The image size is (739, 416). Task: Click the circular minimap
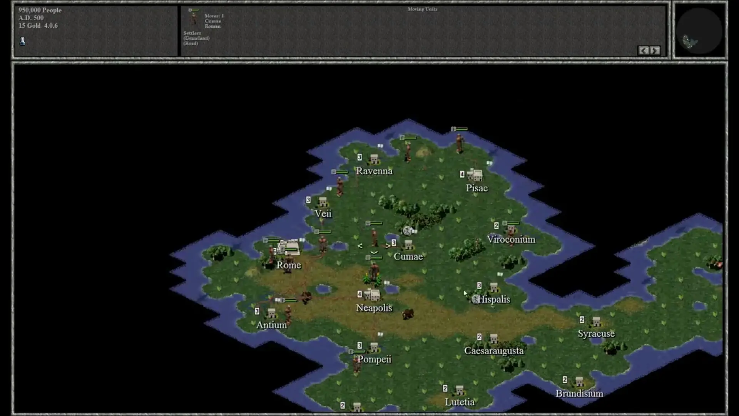point(699,30)
